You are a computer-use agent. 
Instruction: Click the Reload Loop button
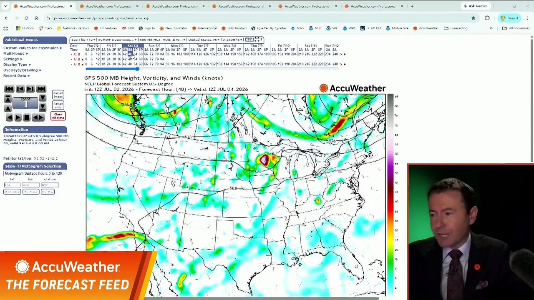(58, 105)
